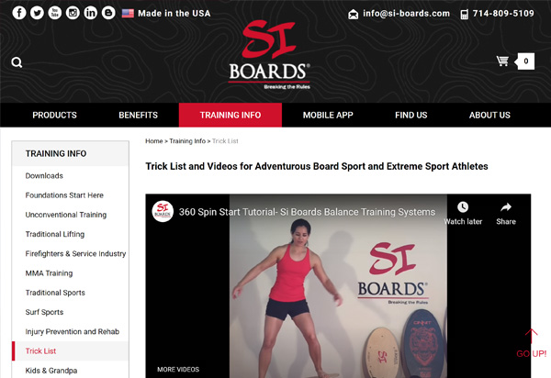Open Foundations Start Here sidebar link
Screen dimensions: 551x378
[64, 195]
